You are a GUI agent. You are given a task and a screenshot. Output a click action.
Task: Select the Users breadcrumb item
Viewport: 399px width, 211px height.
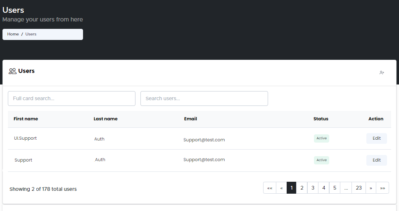pyautogui.click(x=31, y=34)
